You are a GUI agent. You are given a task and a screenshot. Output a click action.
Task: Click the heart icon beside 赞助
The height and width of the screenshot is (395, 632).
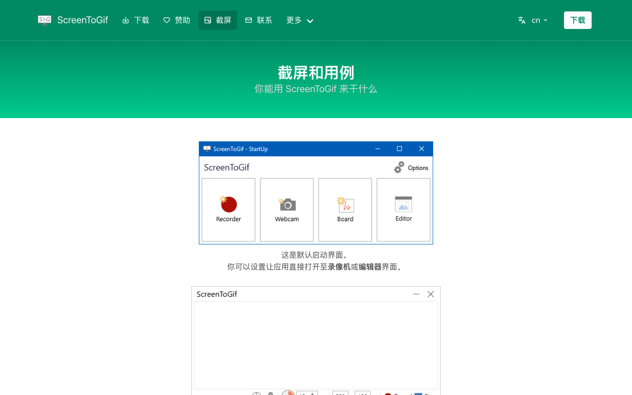[x=166, y=20]
